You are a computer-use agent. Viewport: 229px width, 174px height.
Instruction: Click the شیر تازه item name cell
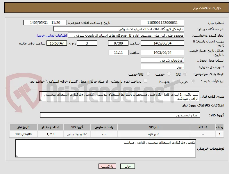click(154, 134)
